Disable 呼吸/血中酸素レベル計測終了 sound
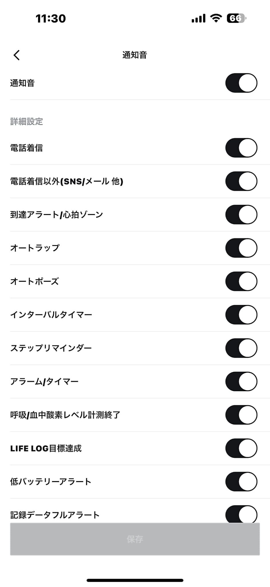The height and width of the screenshot is (587, 270). coord(241,415)
